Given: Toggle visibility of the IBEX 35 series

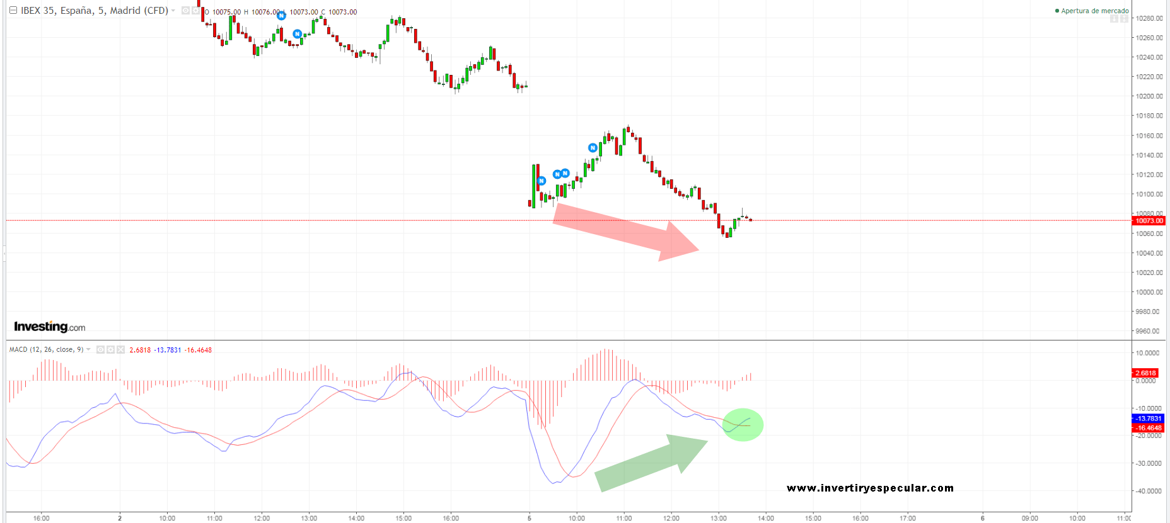Looking at the screenshot, I should (185, 11).
